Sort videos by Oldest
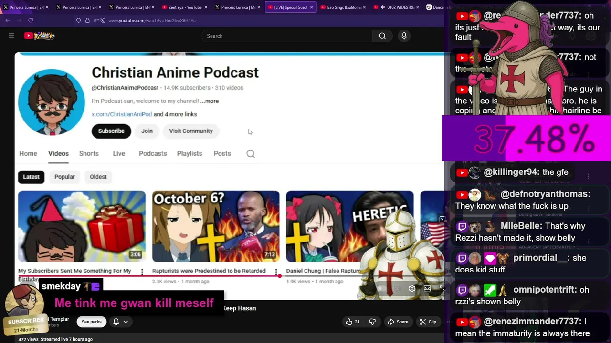The height and width of the screenshot is (343, 611). pyautogui.click(x=98, y=177)
